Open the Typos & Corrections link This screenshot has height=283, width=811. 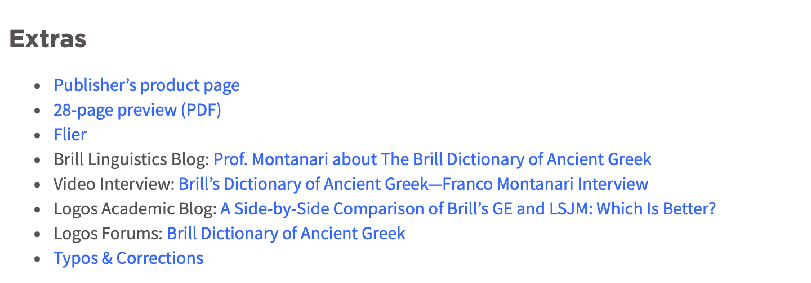click(128, 258)
